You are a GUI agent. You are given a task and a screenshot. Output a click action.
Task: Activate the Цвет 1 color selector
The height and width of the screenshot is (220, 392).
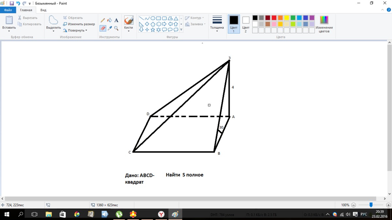pos(234,24)
